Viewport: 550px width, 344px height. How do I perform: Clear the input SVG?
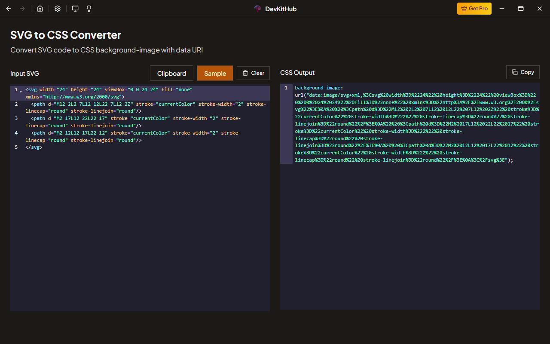point(253,73)
